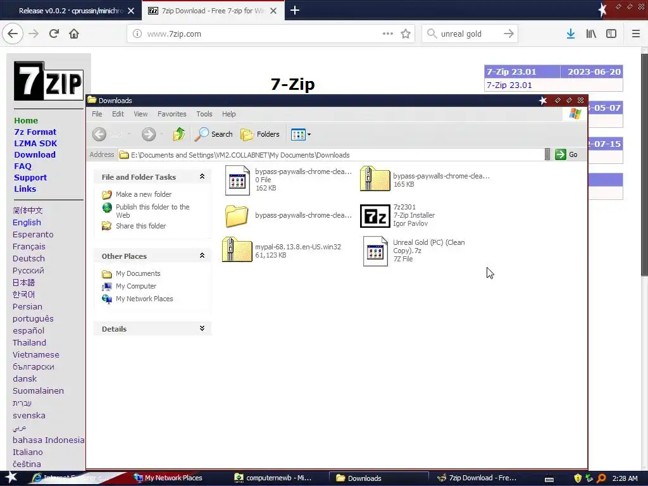Open the File menu in Explorer
The height and width of the screenshot is (486, 648).
coord(97,114)
